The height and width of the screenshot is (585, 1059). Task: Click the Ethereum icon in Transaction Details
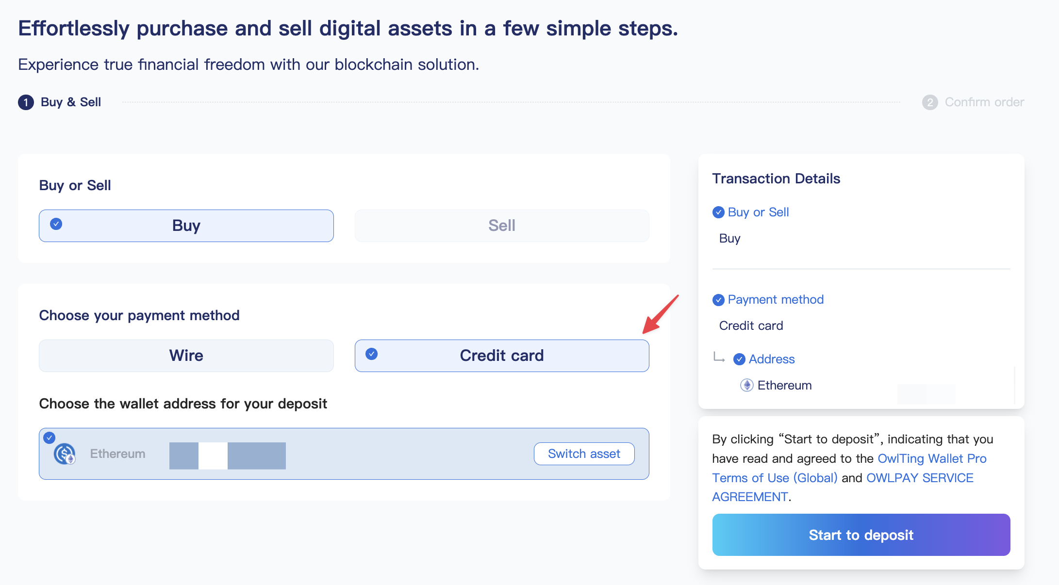click(746, 385)
